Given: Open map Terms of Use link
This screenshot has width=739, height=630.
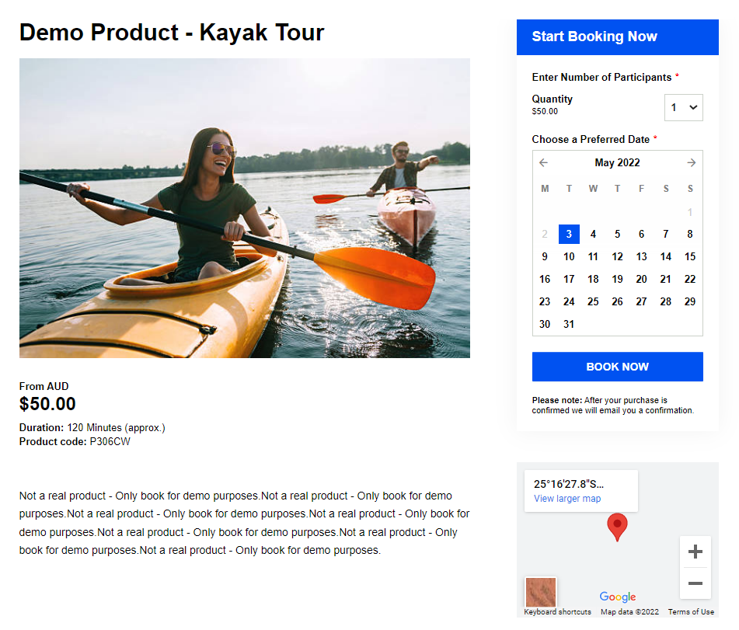Looking at the screenshot, I should [691, 612].
